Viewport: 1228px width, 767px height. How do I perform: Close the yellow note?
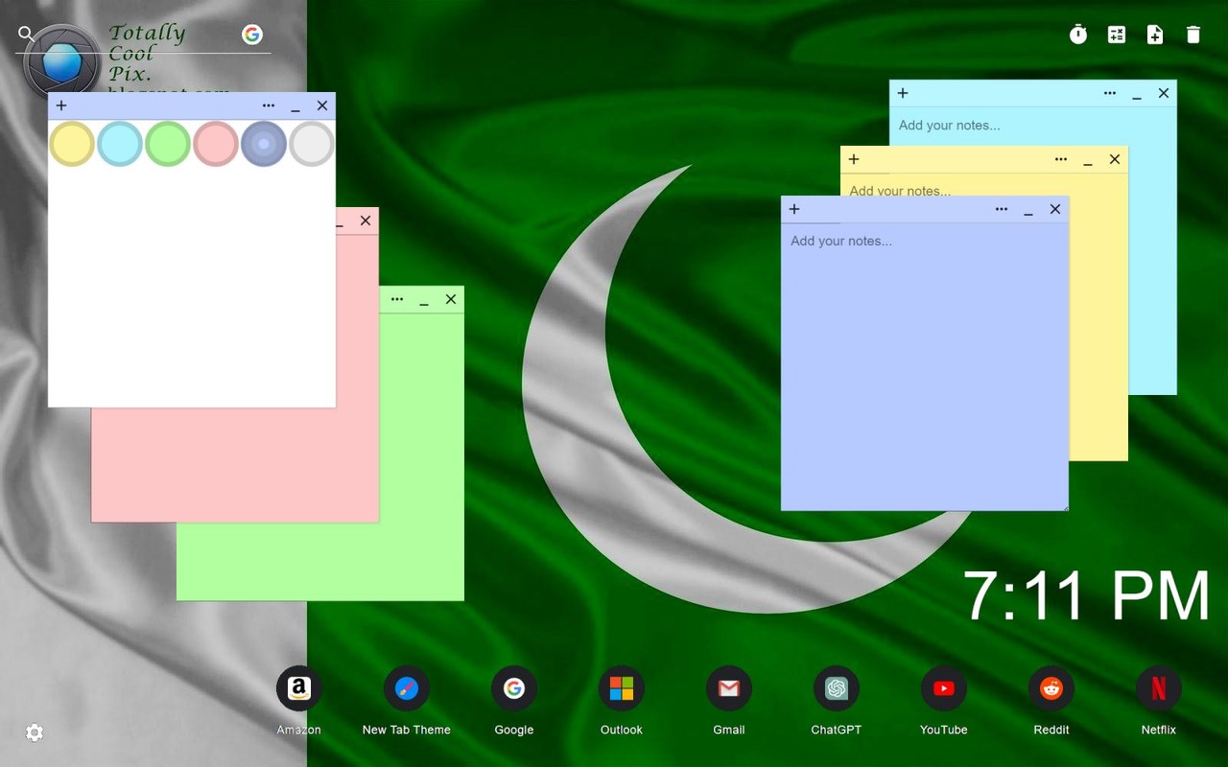coord(1115,159)
